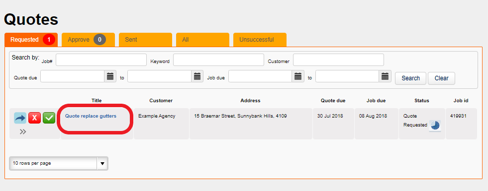
Task: Focus the Keyword search field
Action: pos(218,60)
